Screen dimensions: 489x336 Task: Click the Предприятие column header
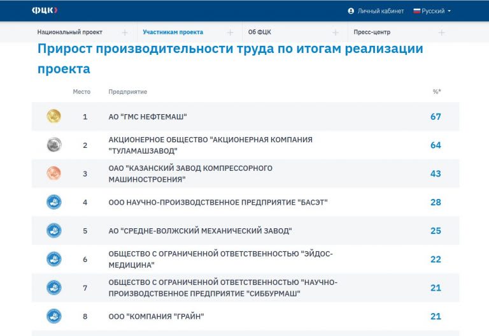point(127,92)
